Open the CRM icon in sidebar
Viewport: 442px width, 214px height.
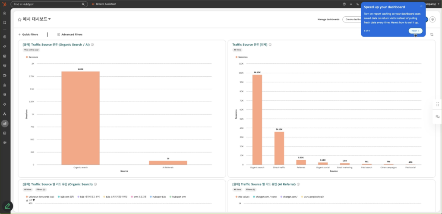pos(4,37)
